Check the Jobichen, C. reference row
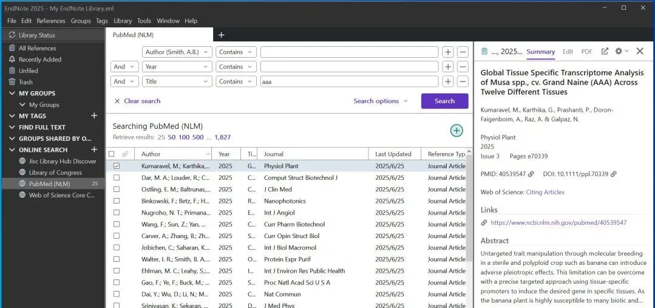655x308 pixels. [x=117, y=248]
